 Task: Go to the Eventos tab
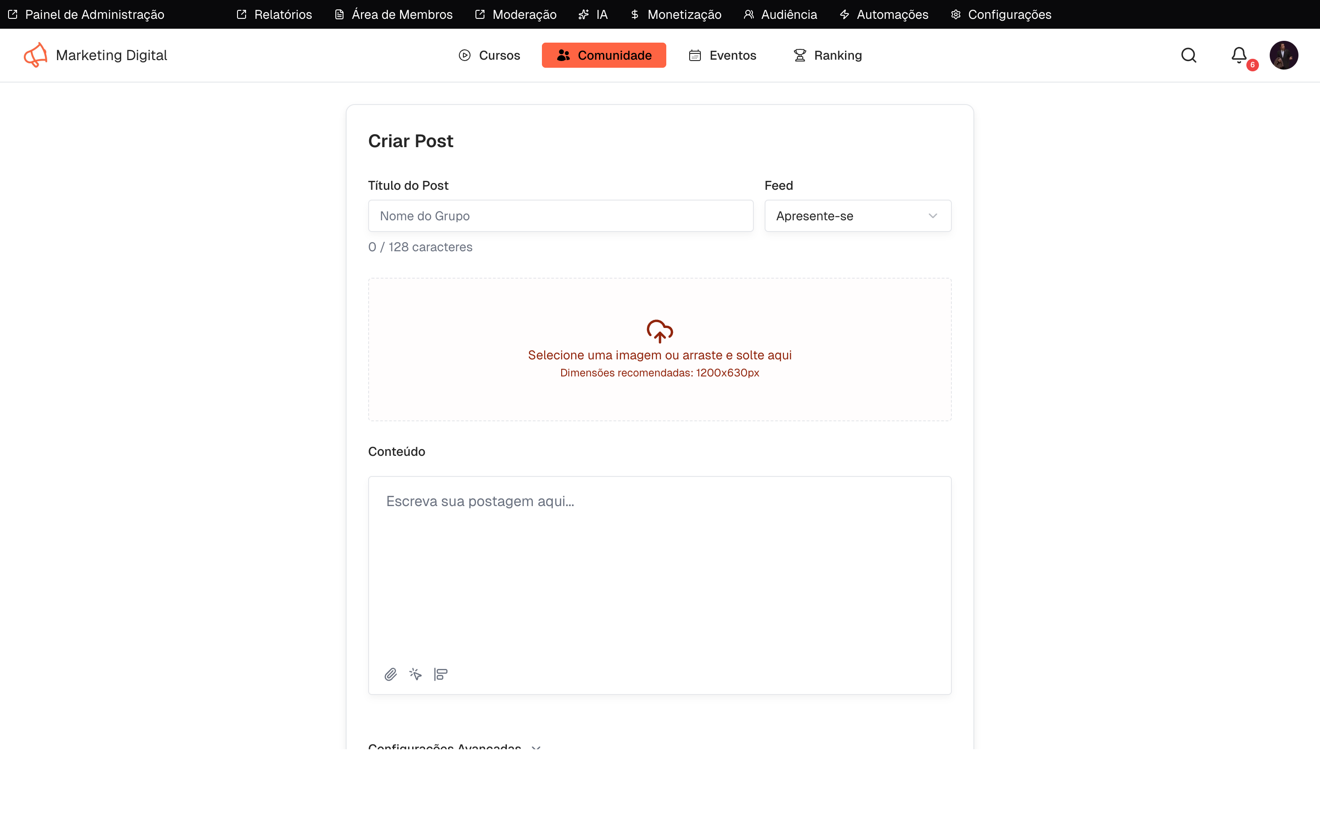click(x=722, y=55)
